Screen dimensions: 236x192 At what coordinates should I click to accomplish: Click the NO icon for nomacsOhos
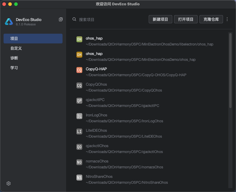click(x=79, y=162)
